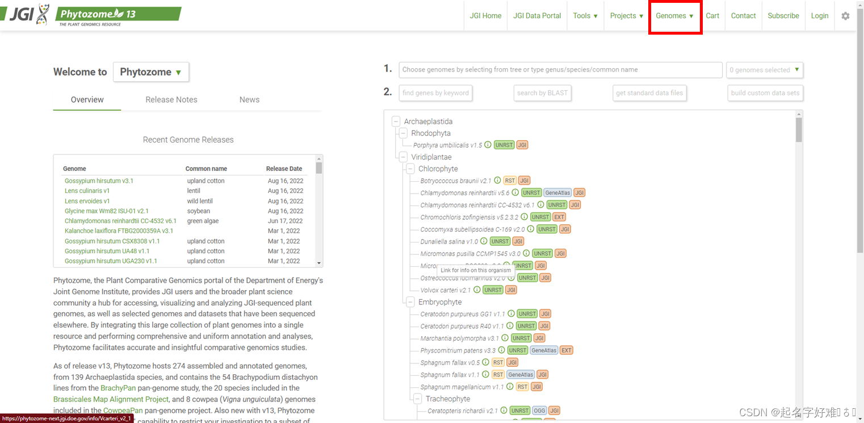Open info icon for Chlamydomonas reinhardtii CC-4532 v6.1
864x423 pixels.
pyautogui.click(x=541, y=204)
